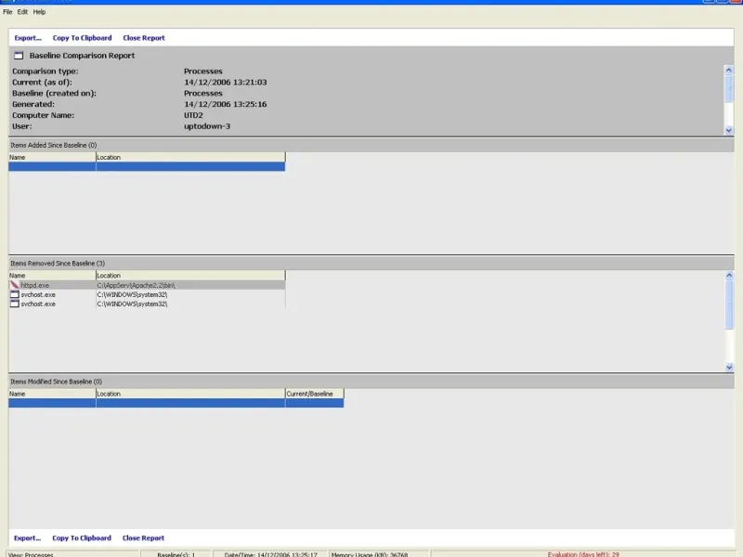Viewport: 743px width, 557px height.
Task: Click the Current/Baseline column header
Action: pyautogui.click(x=315, y=394)
